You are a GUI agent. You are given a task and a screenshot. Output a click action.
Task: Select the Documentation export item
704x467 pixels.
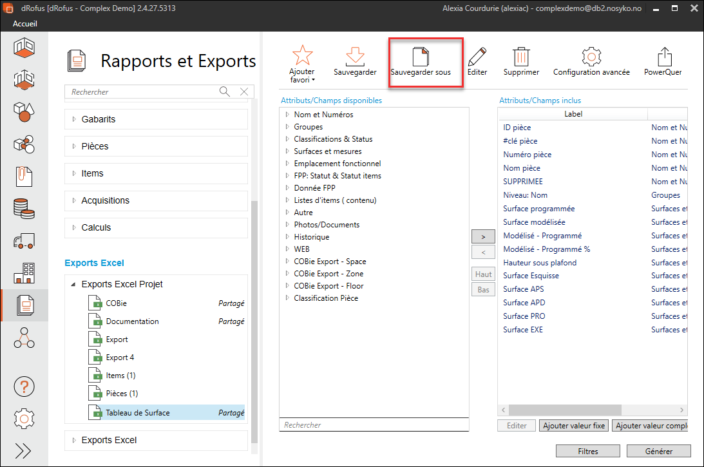[x=132, y=321]
